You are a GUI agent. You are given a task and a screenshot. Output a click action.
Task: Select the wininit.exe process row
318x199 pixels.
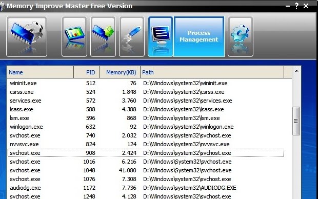(x=146, y=83)
